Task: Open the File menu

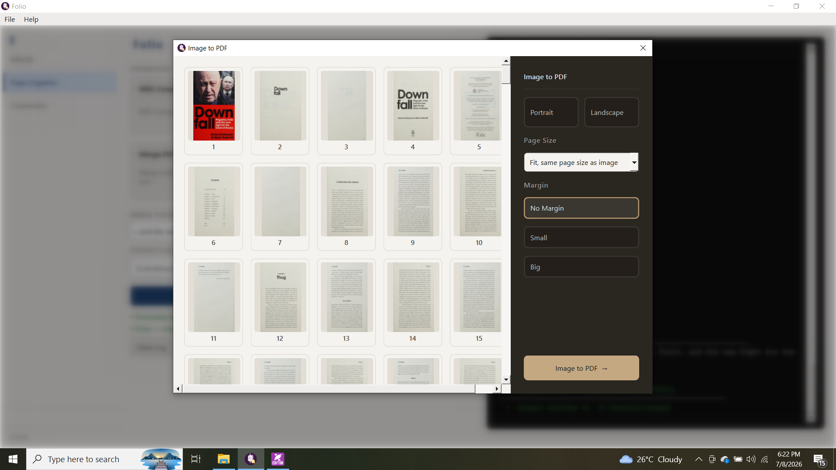Action: point(10,19)
